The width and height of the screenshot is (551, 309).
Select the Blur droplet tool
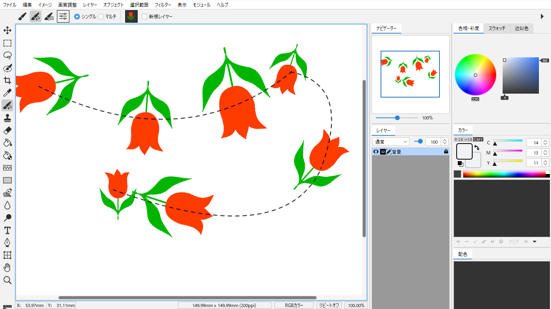pyautogui.click(x=7, y=205)
